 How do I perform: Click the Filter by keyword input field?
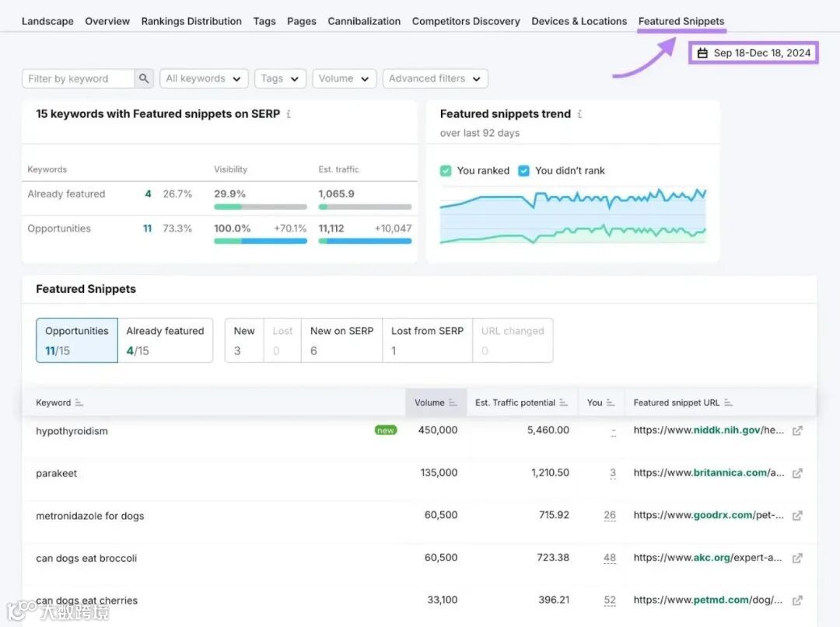pos(78,78)
